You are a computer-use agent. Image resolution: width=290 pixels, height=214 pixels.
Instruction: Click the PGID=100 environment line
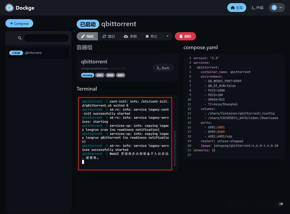tap(213, 95)
